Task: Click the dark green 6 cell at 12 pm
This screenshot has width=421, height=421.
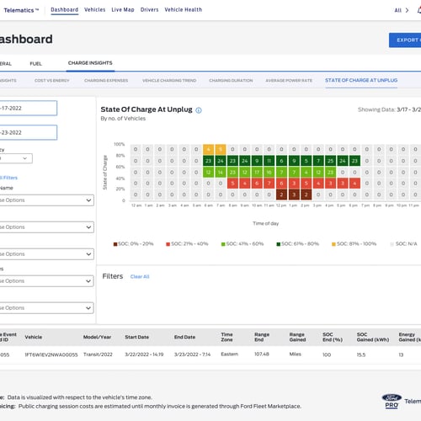Action: pyautogui.click(x=281, y=161)
